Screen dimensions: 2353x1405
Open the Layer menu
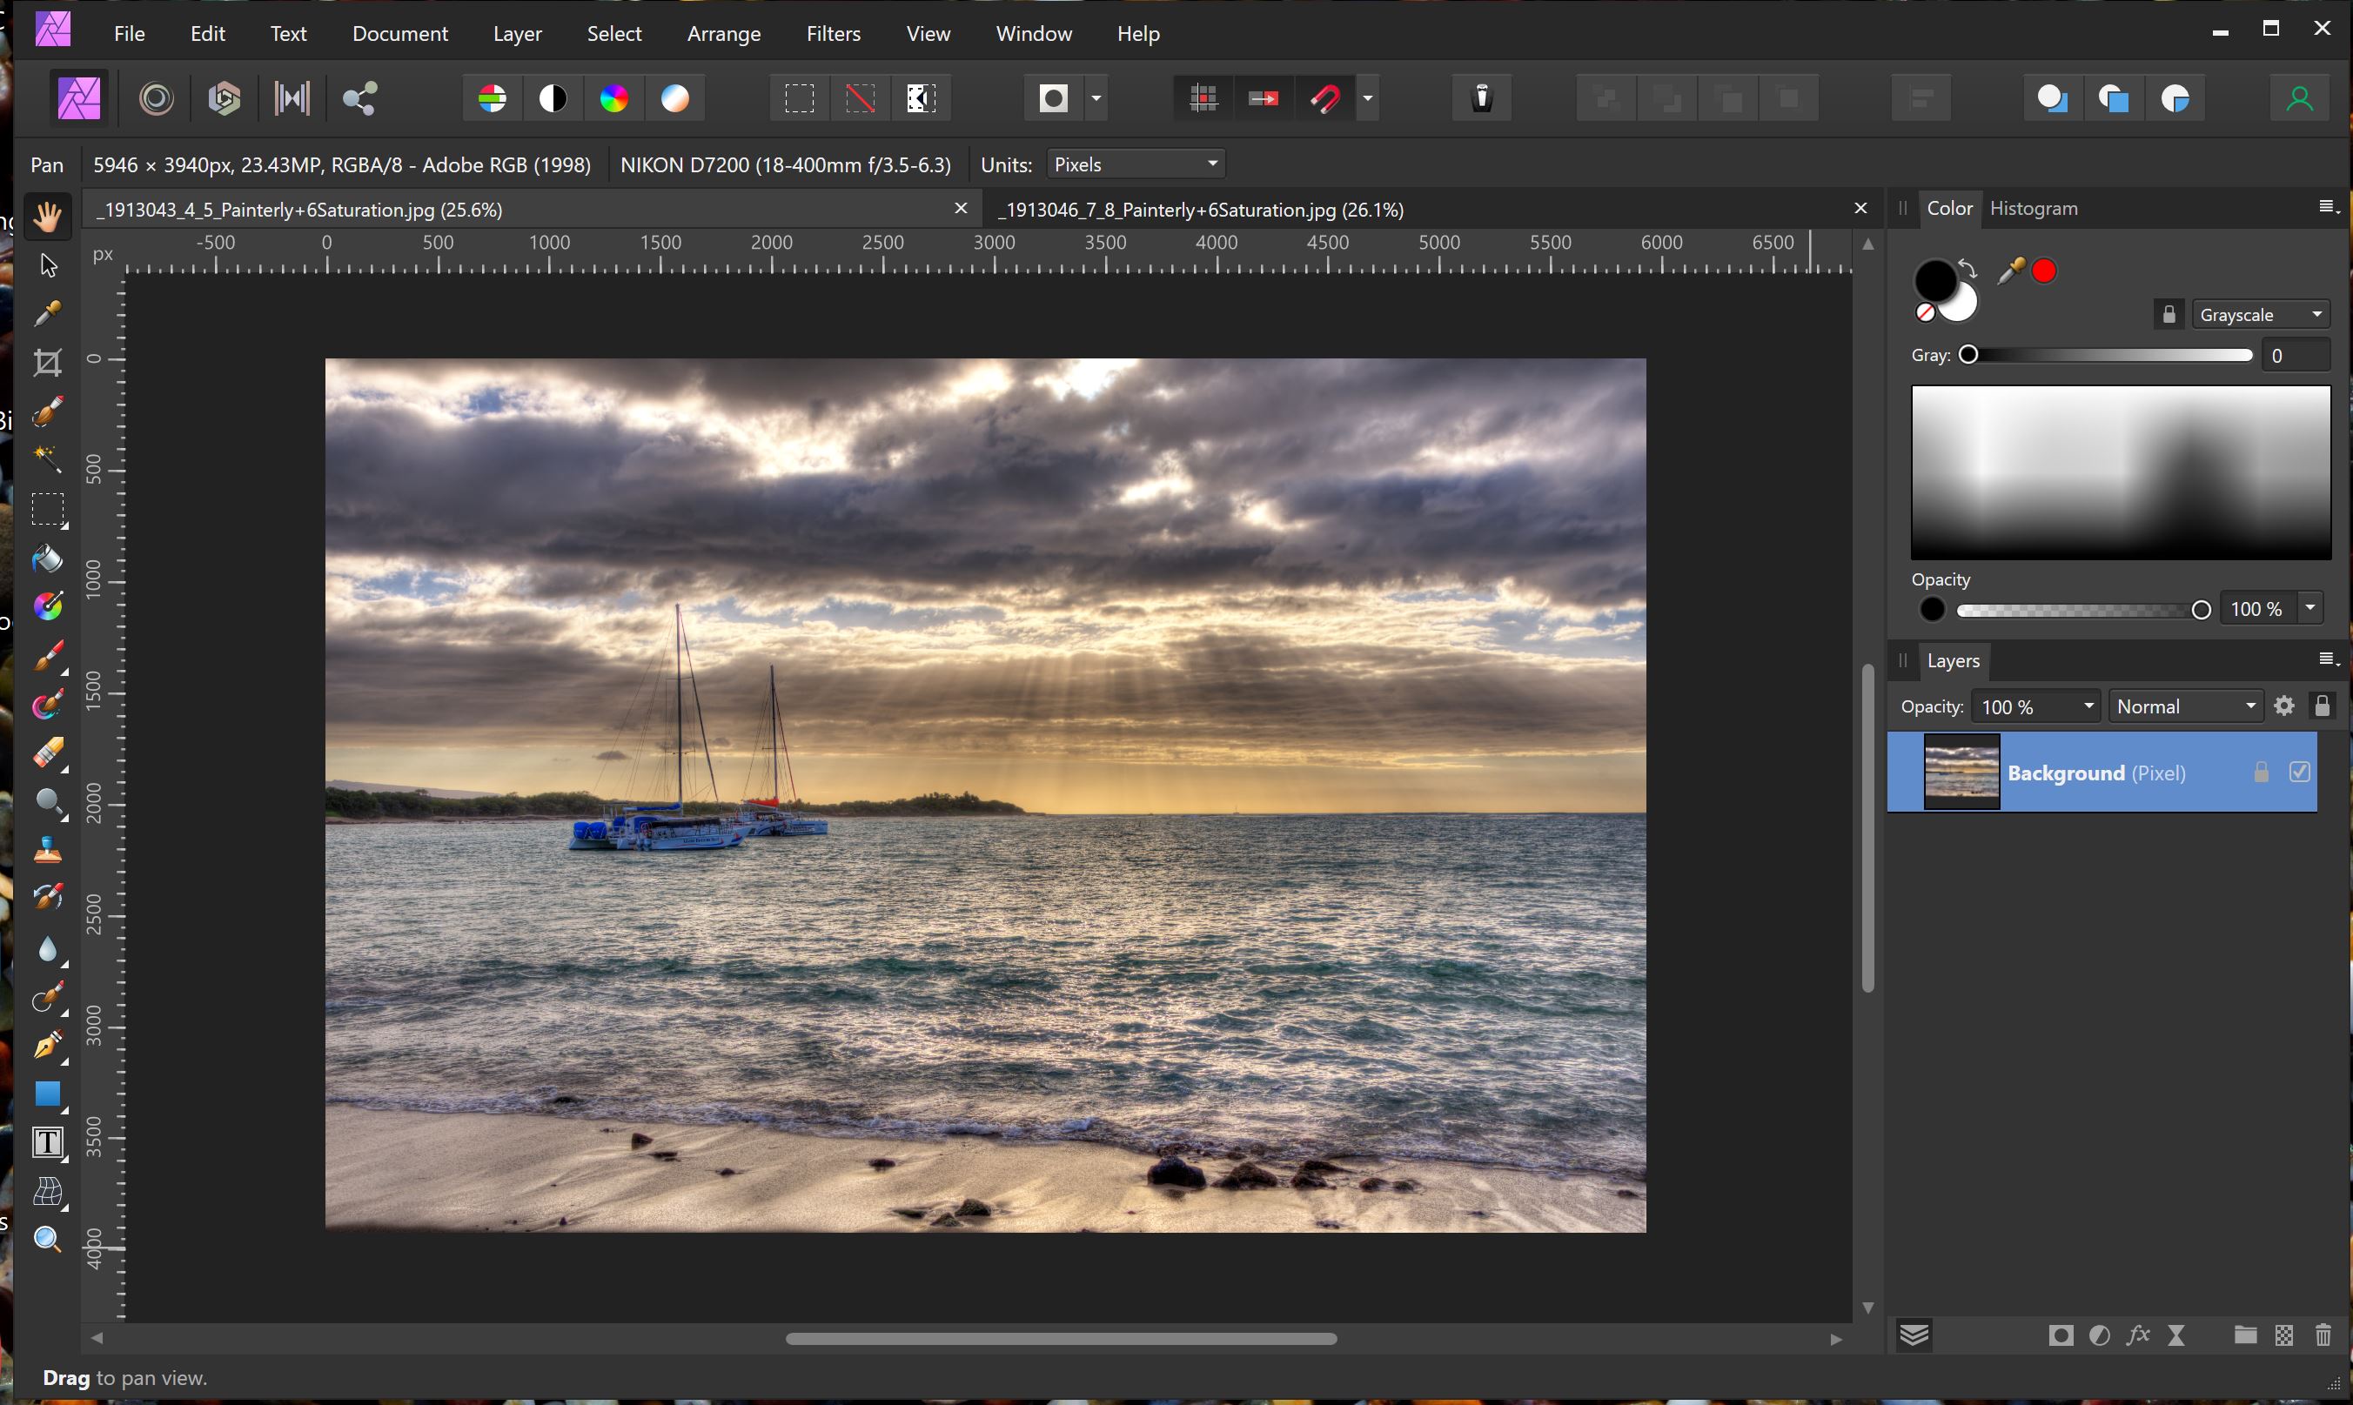tap(517, 33)
